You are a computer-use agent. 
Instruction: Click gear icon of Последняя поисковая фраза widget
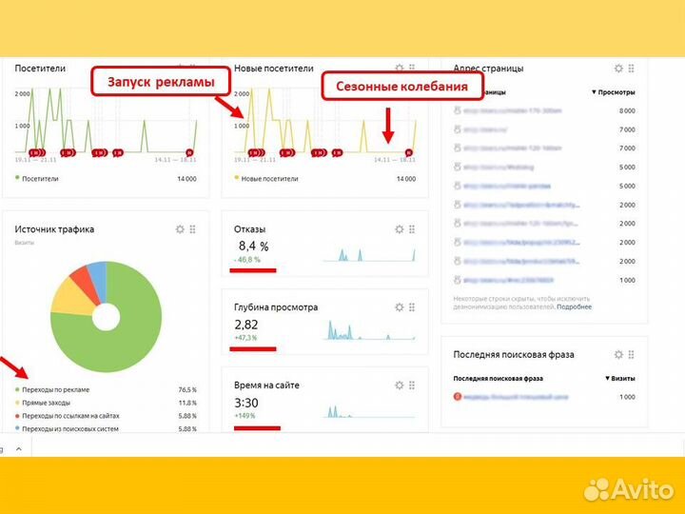coord(618,355)
